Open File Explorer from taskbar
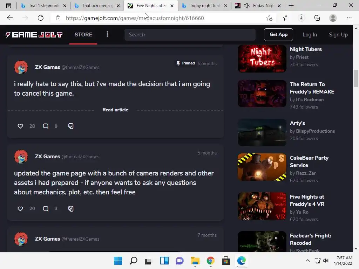The width and height of the screenshot is (359, 269). [x=195, y=261]
